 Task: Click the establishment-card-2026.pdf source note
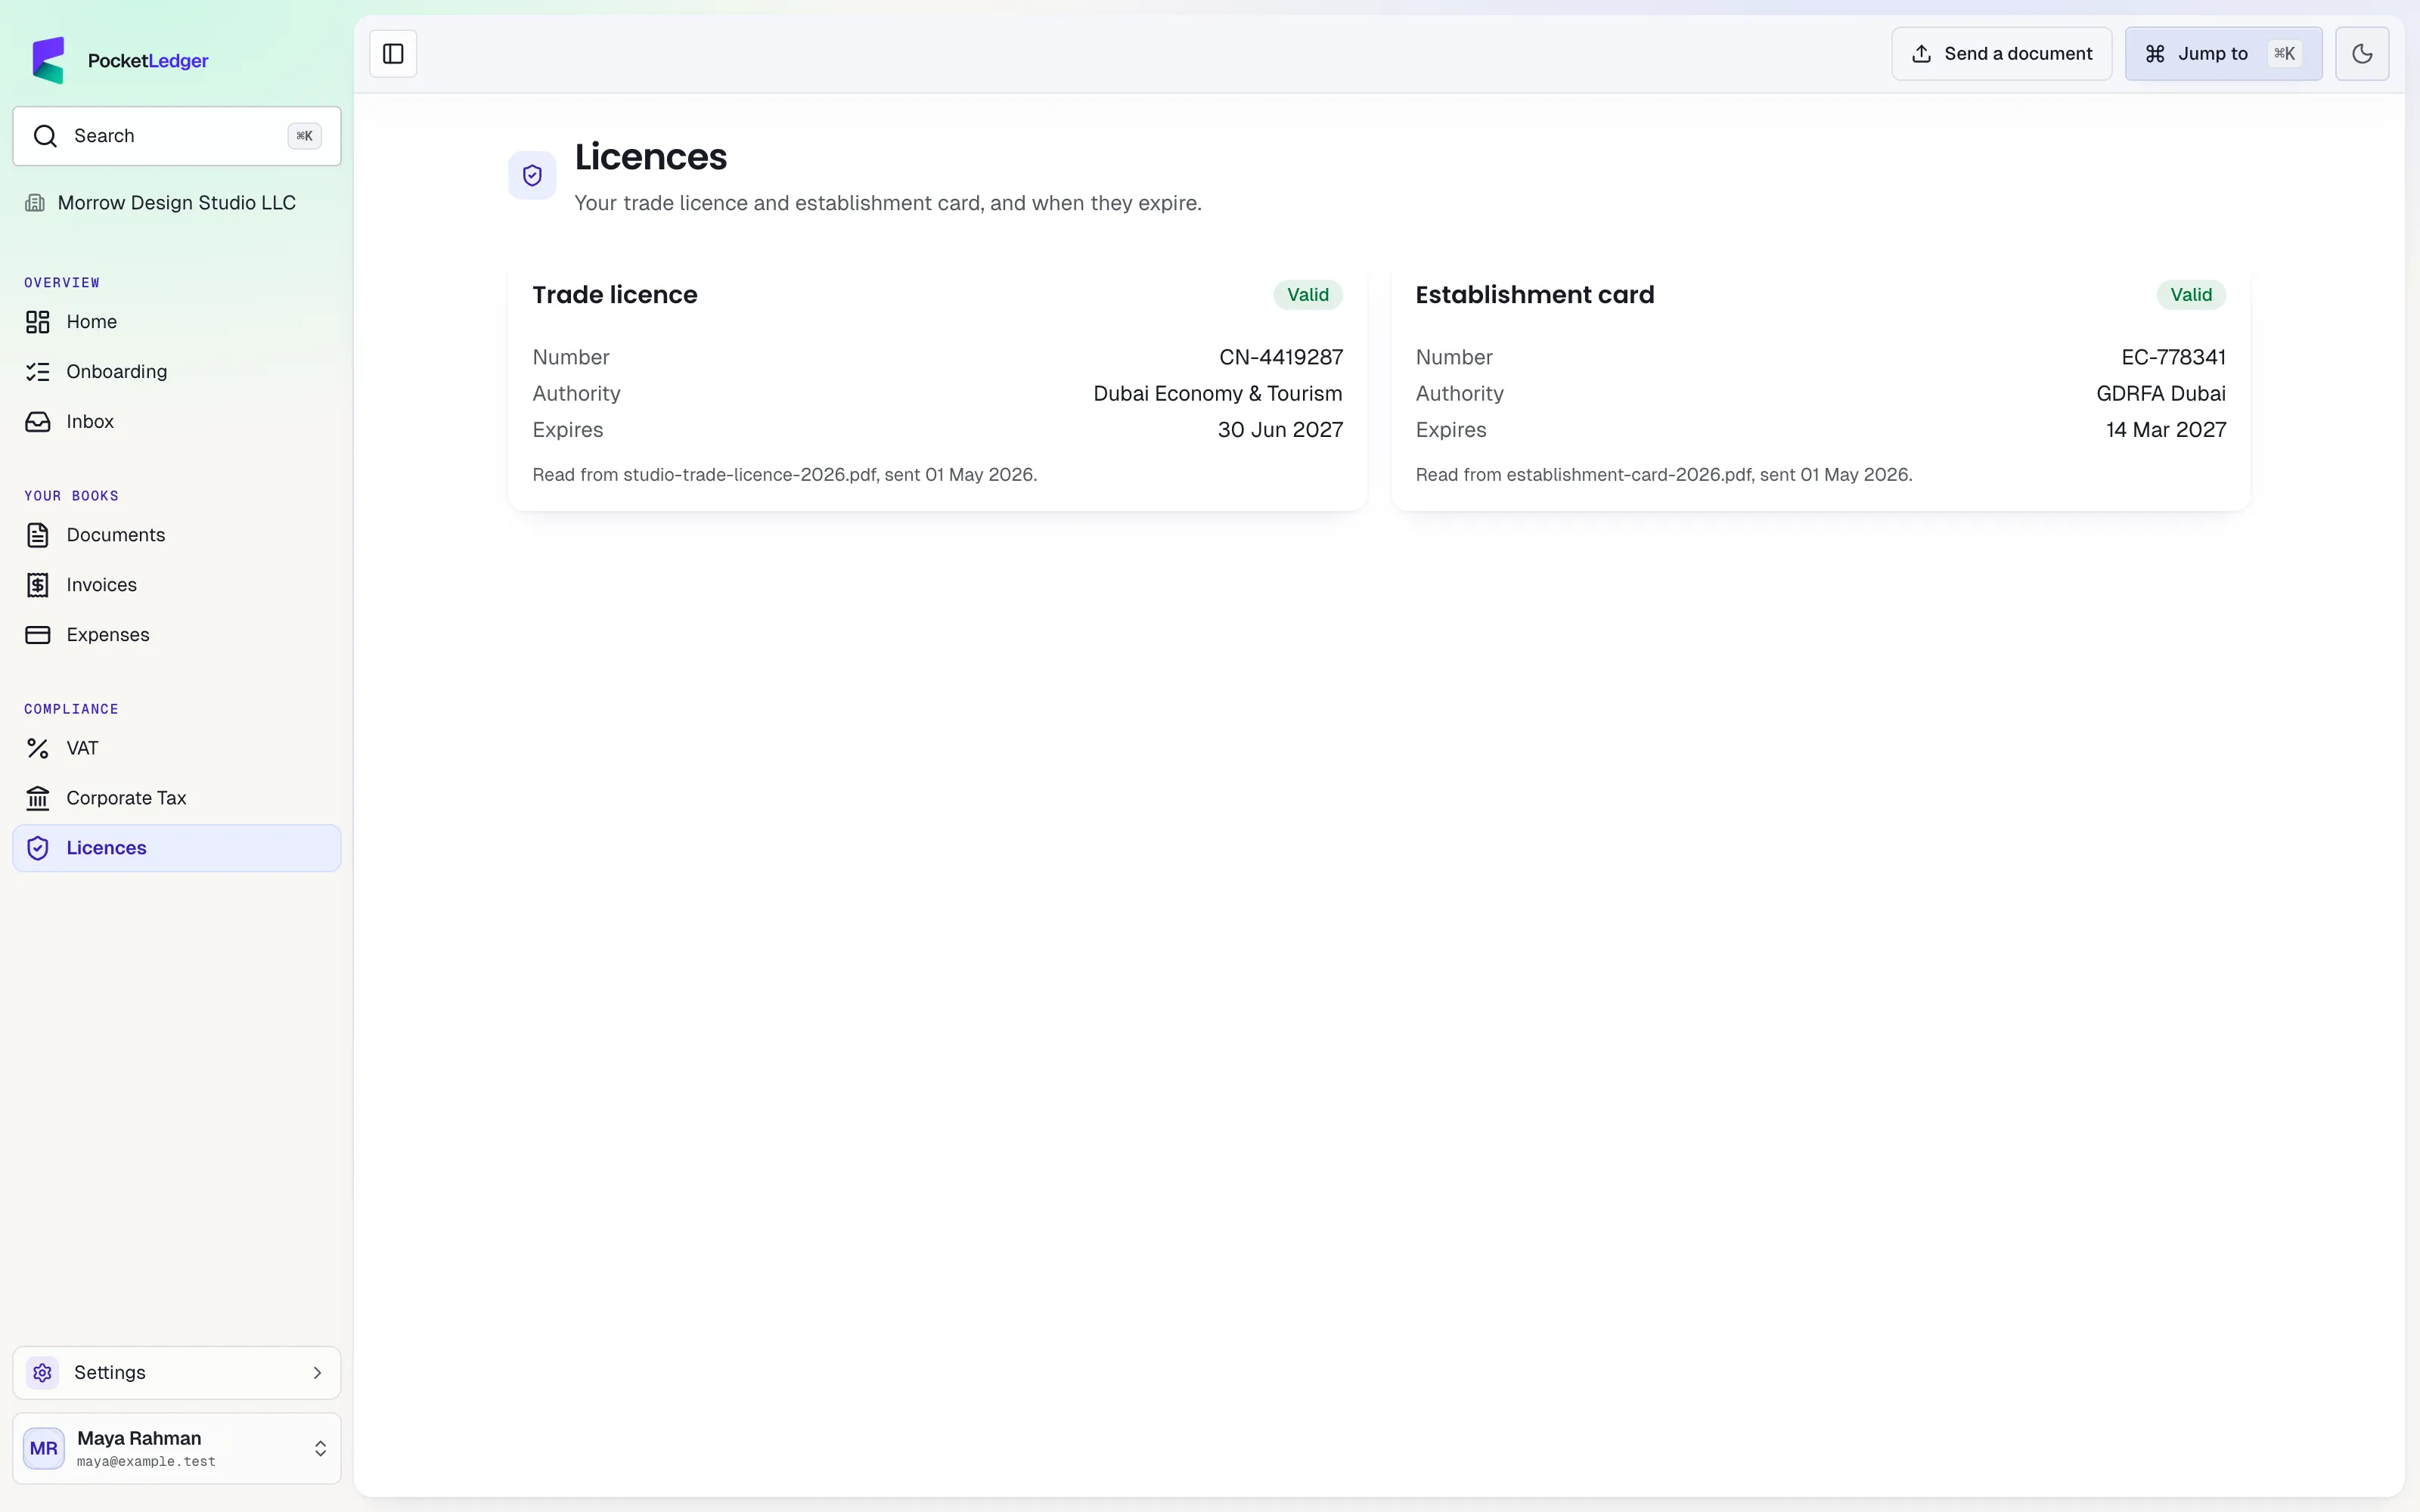coord(1664,475)
